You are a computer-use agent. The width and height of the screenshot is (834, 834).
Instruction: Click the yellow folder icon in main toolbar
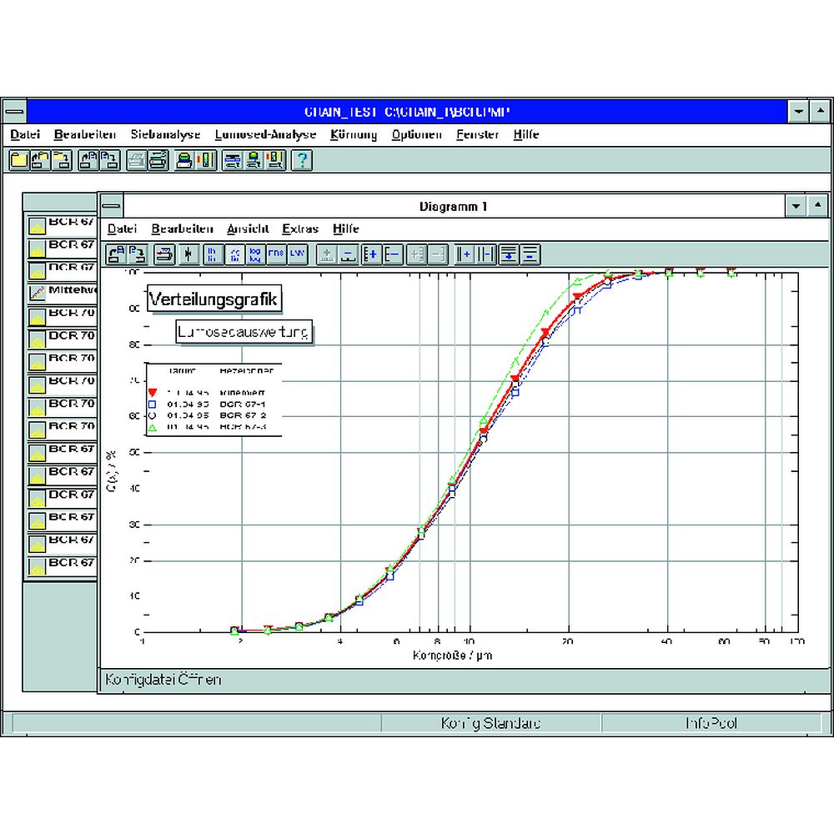point(18,161)
